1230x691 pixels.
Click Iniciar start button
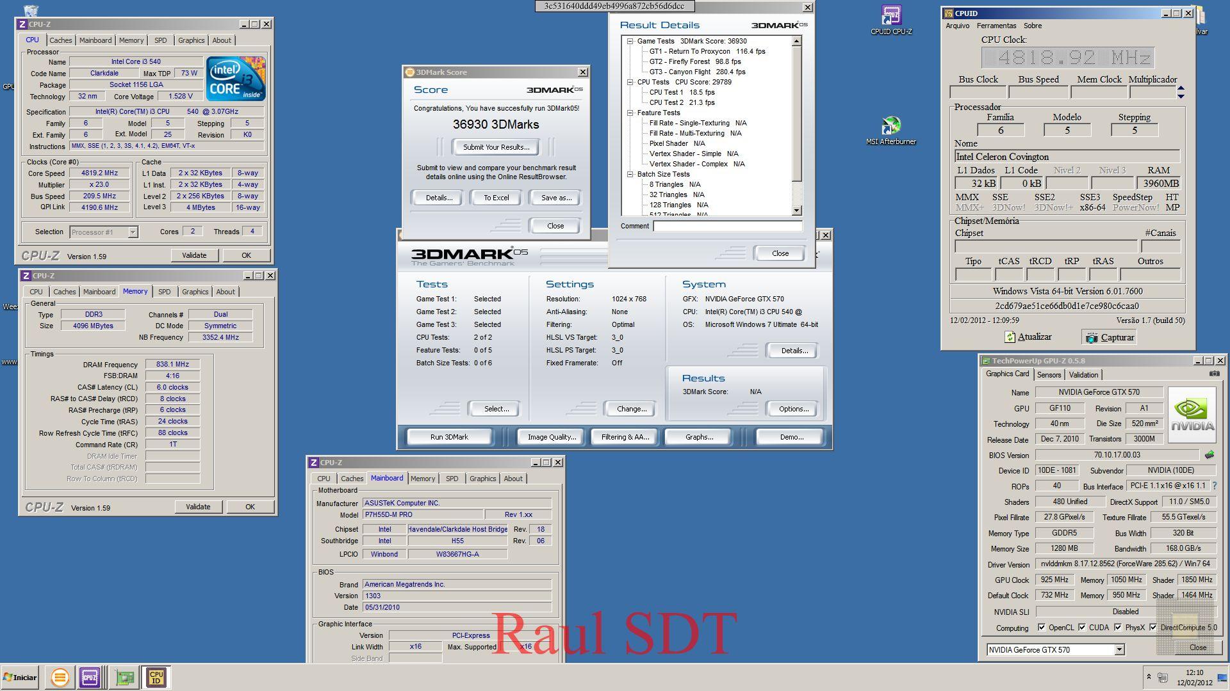[x=20, y=678]
